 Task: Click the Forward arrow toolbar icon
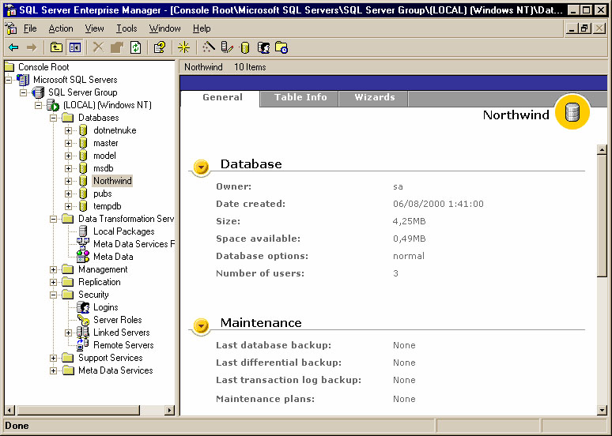coord(32,47)
